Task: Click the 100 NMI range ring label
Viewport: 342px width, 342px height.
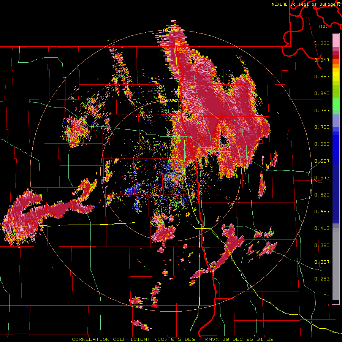Action: pyautogui.click(x=171, y=30)
